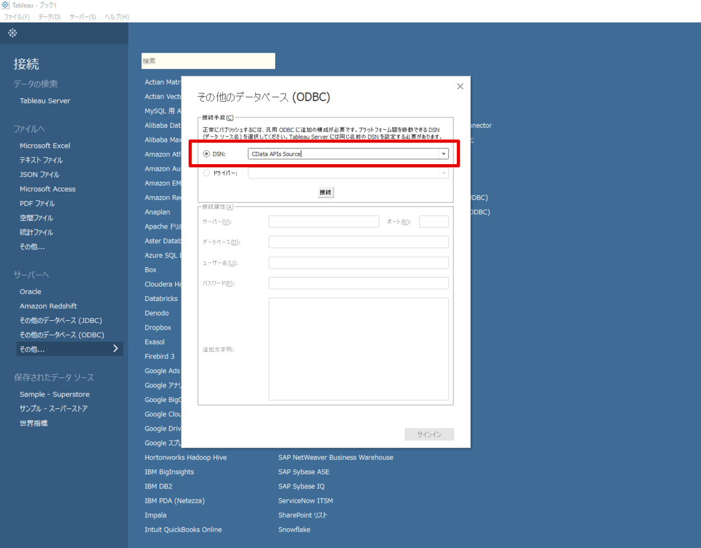The width and height of the screenshot is (701, 548).
Task: Click the パスワード input field
Action: pos(359,283)
